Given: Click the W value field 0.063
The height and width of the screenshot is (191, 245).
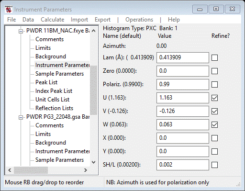Looking at the screenshot, I should [x=183, y=124].
